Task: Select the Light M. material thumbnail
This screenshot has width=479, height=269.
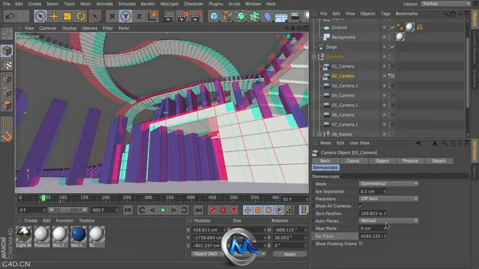Action: pyautogui.click(x=23, y=236)
